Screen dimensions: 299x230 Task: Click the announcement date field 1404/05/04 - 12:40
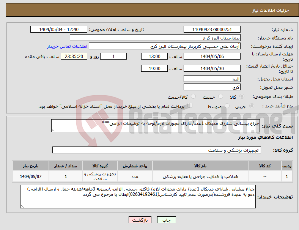coord(59,29)
